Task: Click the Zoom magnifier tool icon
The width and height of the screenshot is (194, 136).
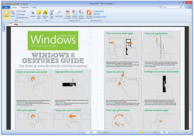Action: (12, 12)
